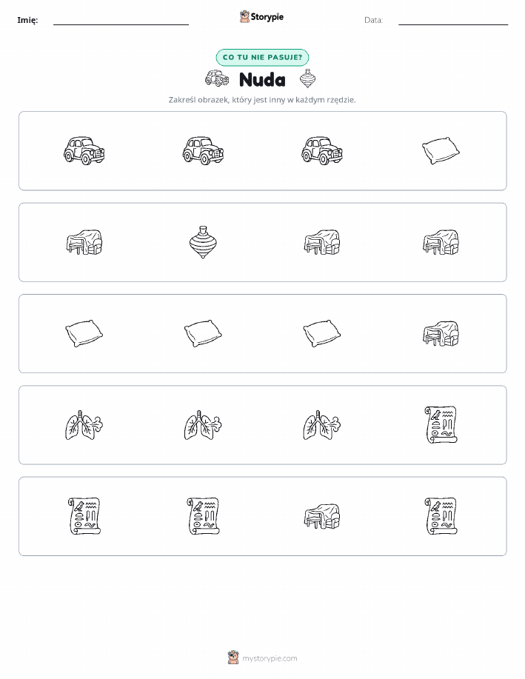The image size is (525, 679).
Task: Click the blanket fort in the pillow row
Action: click(441, 333)
